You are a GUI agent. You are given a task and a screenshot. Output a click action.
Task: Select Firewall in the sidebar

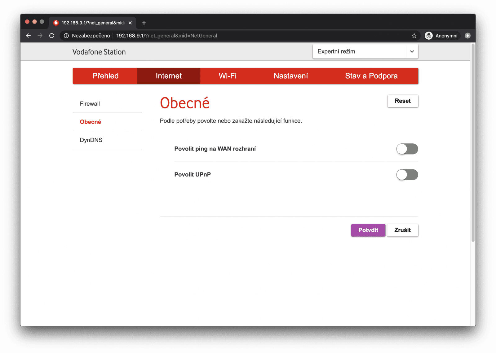point(90,104)
